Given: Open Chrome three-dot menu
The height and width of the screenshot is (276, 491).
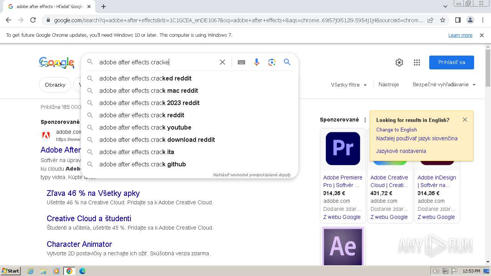Looking at the screenshot, I should pos(482,20).
